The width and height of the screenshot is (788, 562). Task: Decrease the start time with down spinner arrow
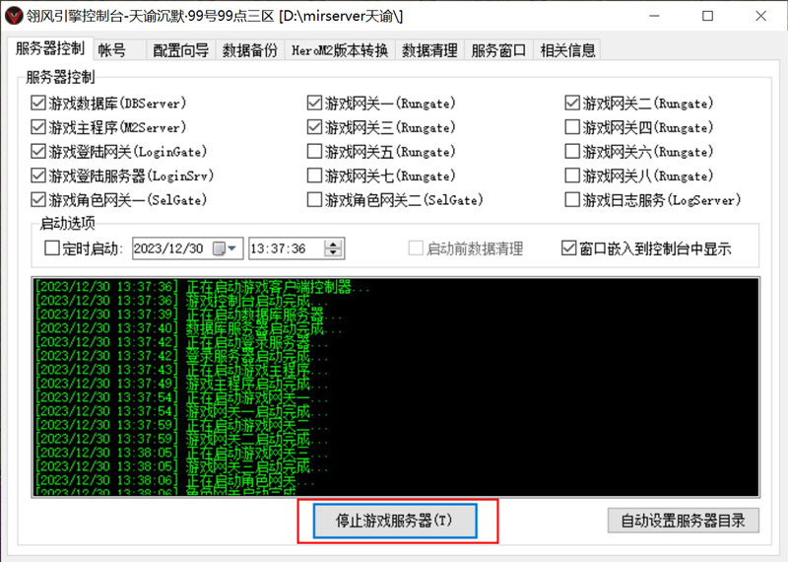(333, 252)
